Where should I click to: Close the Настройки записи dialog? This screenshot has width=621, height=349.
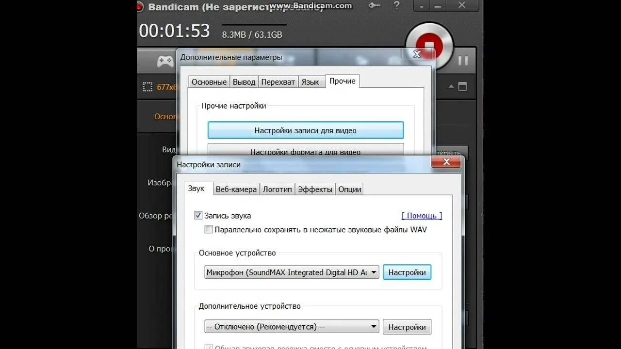(x=447, y=162)
